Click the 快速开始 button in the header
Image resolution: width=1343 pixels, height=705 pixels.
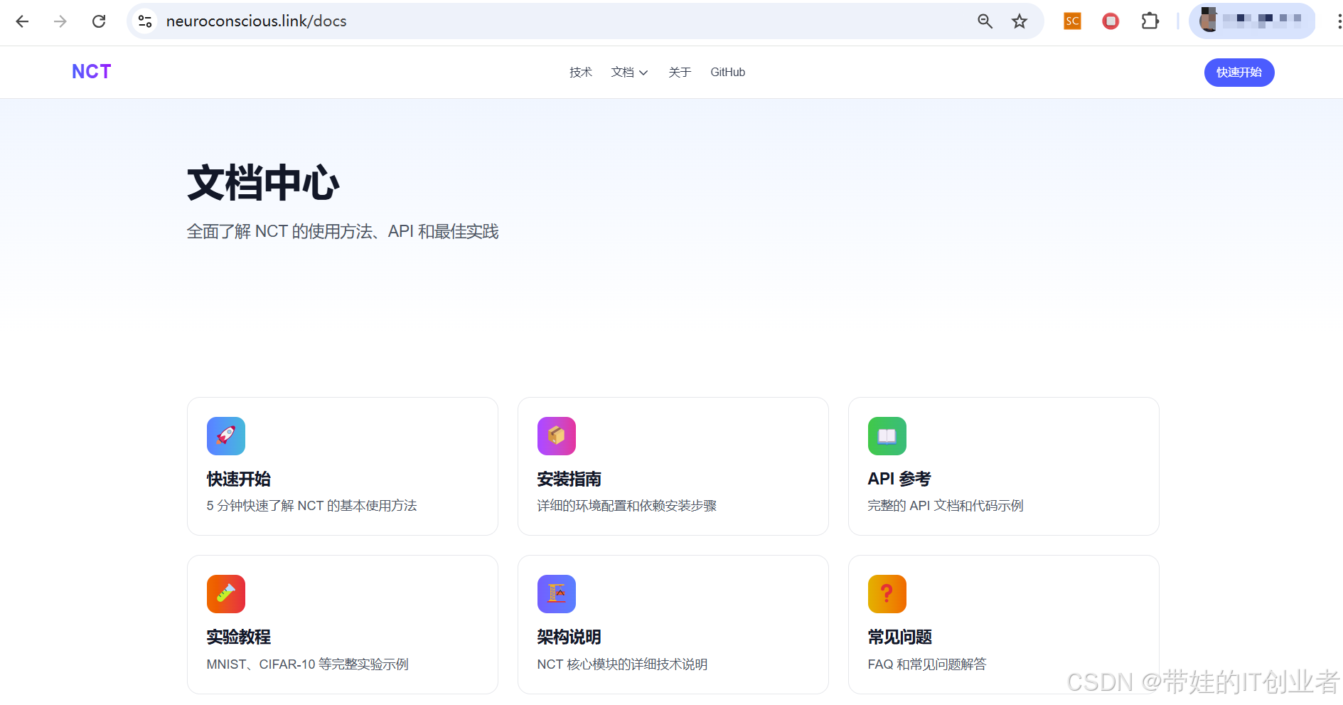pyautogui.click(x=1238, y=72)
